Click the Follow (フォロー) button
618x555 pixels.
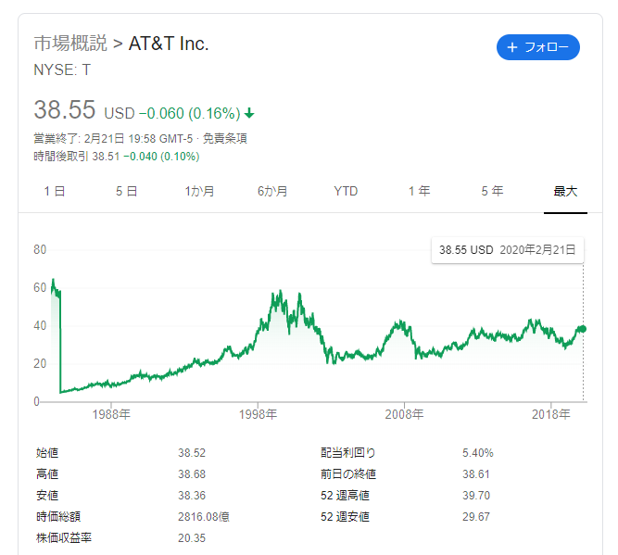point(538,47)
